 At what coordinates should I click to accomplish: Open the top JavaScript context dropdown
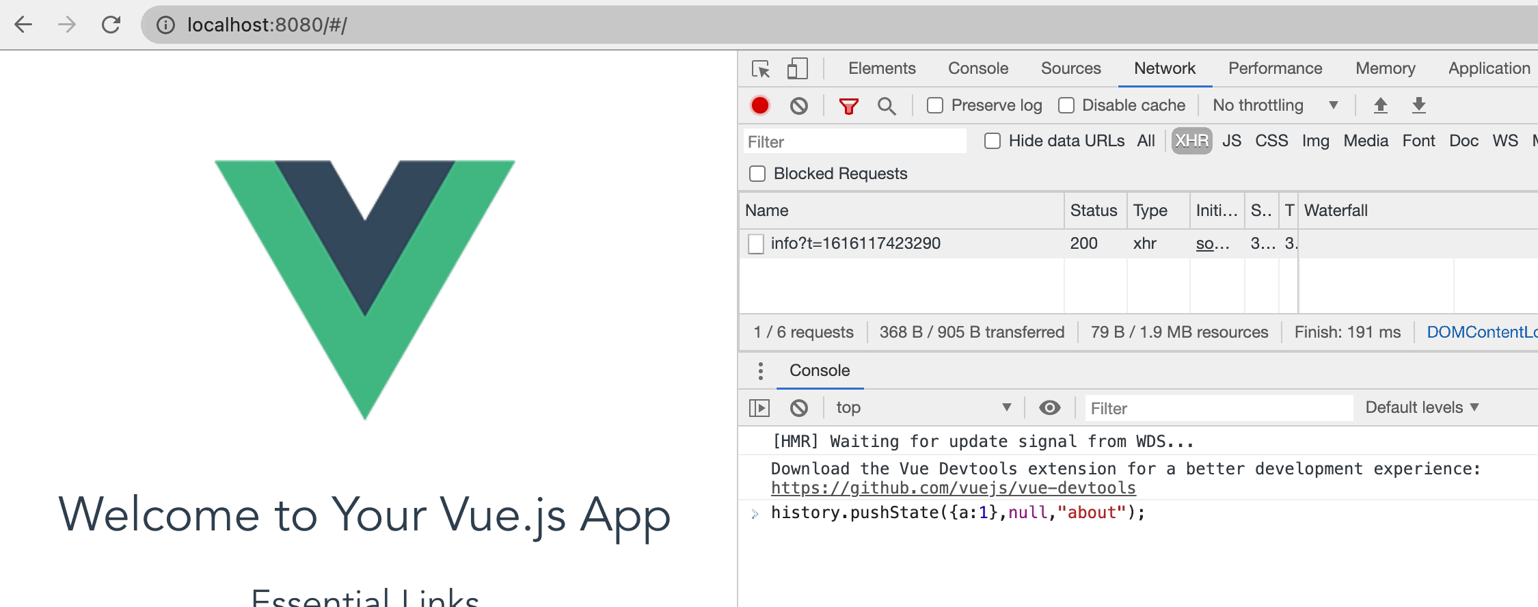[923, 407]
